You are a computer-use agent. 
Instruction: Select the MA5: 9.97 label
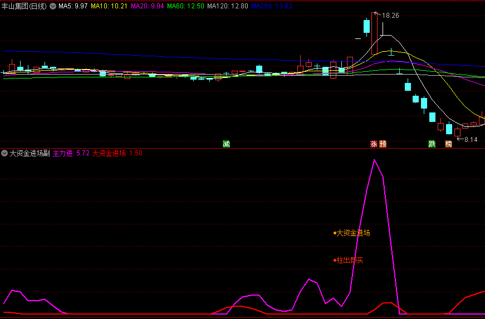click(x=73, y=6)
